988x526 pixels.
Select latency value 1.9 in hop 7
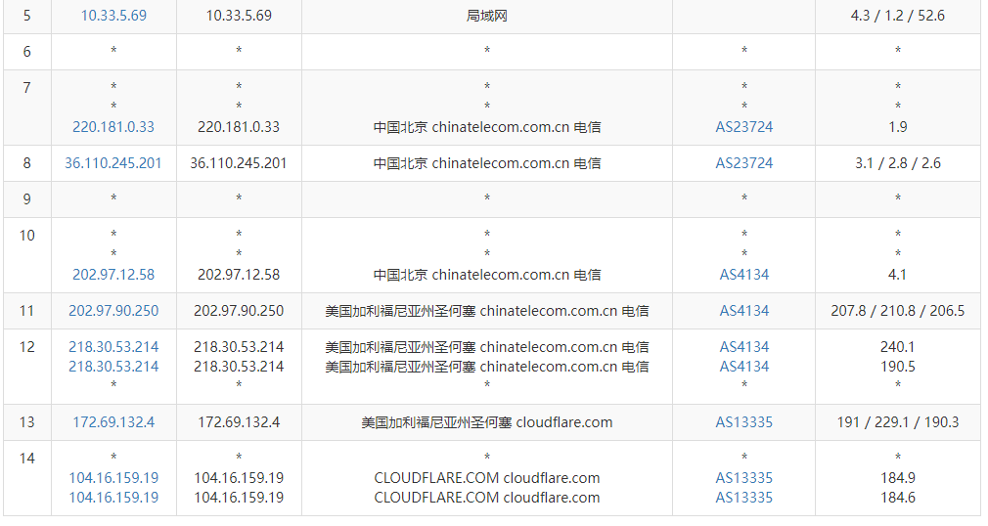(x=898, y=127)
